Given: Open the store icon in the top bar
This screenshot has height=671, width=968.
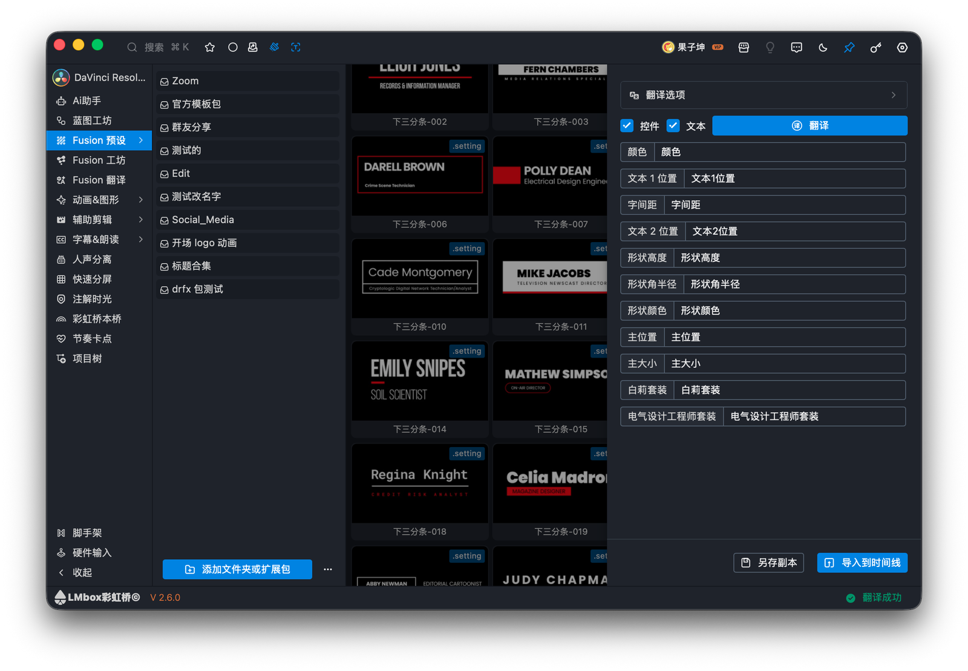Looking at the screenshot, I should (744, 47).
